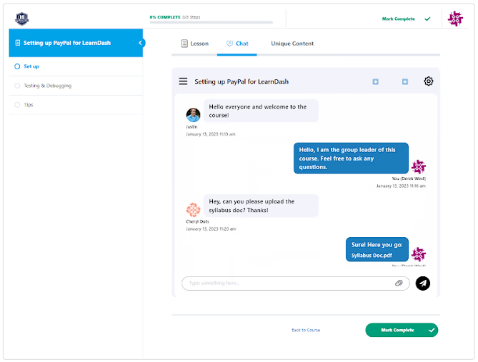The width and height of the screenshot is (478, 362).
Task: Switch to the Lesson tab
Action: pos(195,44)
